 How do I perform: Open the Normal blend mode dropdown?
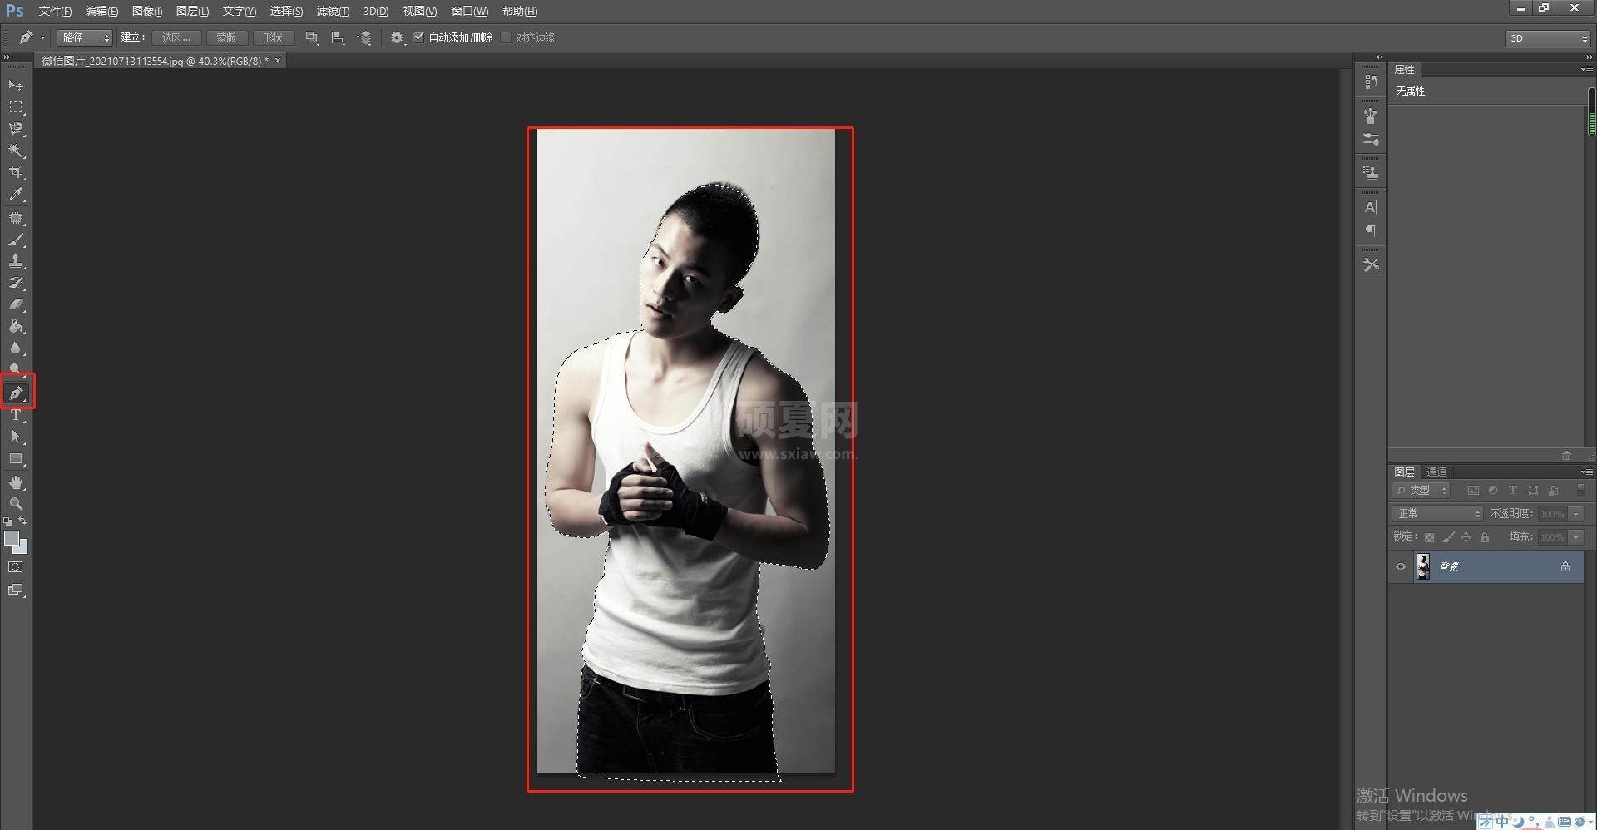click(x=1437, y=514)
